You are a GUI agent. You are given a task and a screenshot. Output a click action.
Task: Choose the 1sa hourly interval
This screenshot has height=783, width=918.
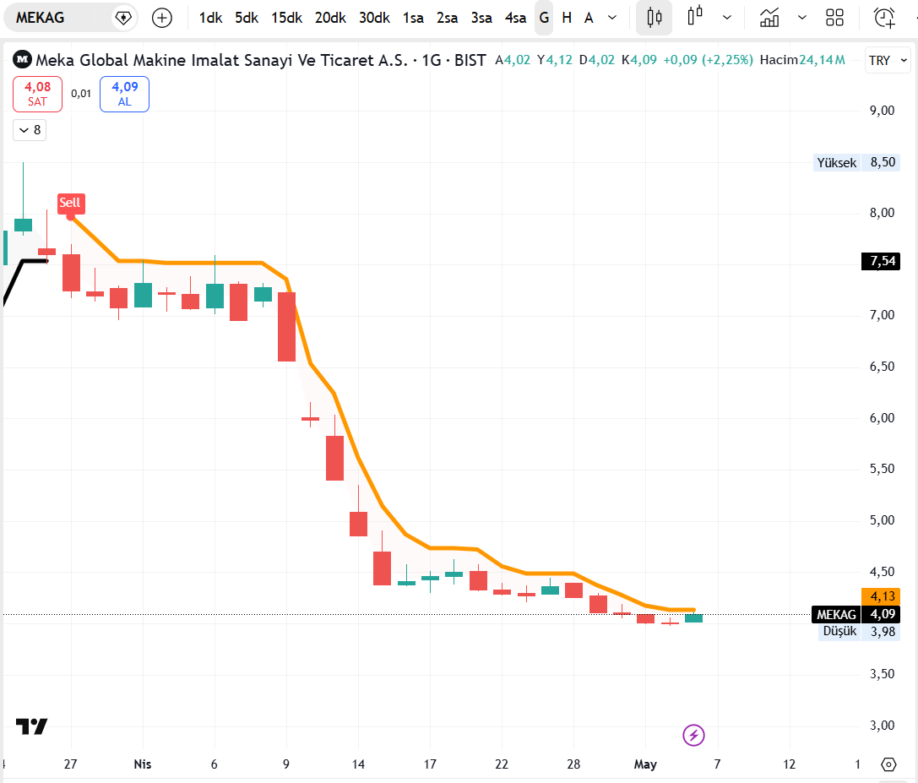tap(413, 18)
